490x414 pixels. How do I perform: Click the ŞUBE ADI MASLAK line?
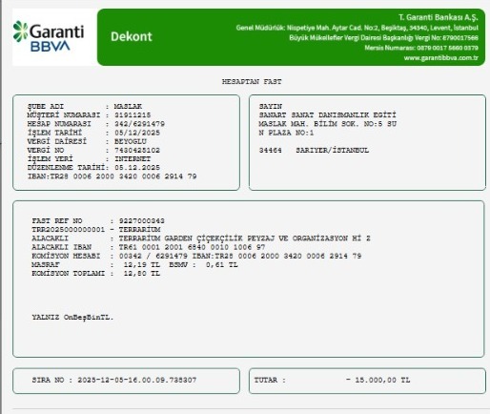85,106
